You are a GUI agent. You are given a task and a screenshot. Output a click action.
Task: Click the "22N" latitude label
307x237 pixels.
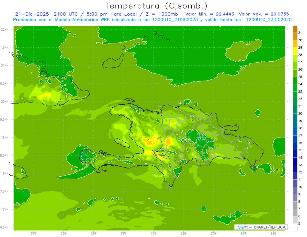click(4, 29)
